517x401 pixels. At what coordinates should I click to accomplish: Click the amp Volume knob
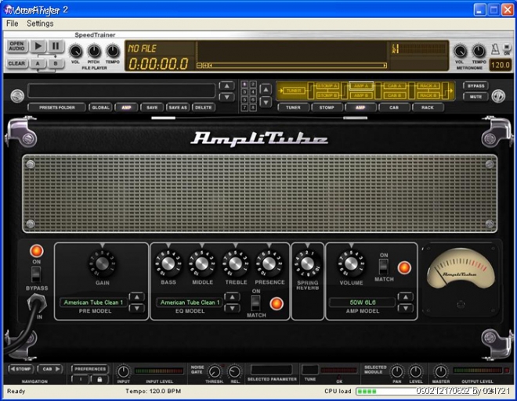pos(351,264)
